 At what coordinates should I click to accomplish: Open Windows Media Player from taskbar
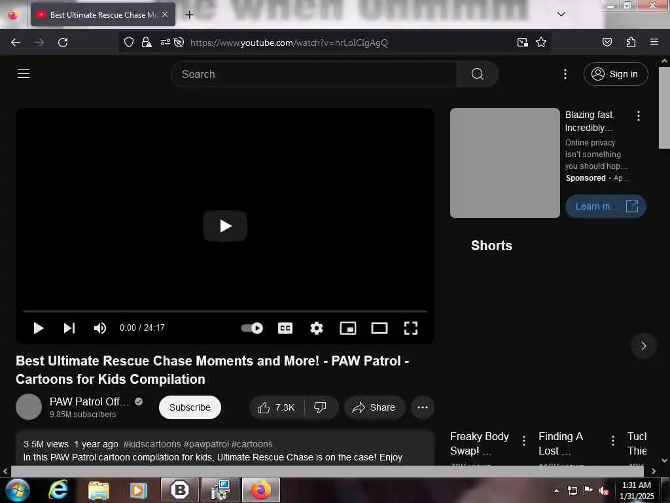pyautogui.click(x=139, y=490)
